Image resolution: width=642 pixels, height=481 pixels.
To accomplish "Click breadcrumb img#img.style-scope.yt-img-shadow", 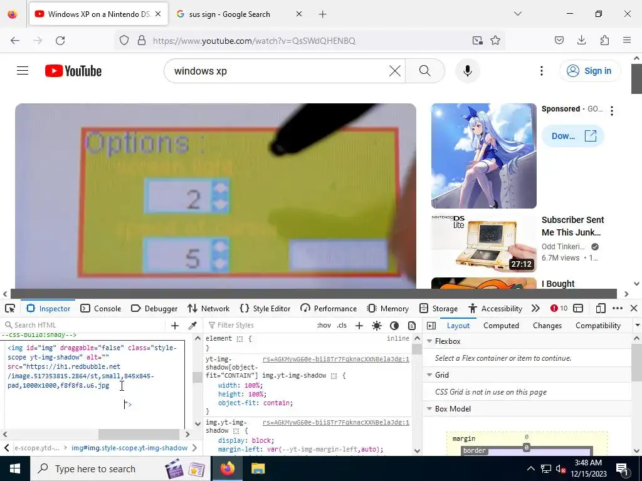I will click(129, 448).
